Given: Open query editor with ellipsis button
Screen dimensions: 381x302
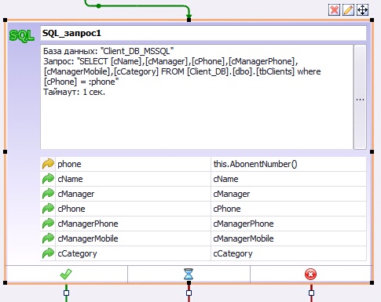Looking at the screenshot, I should [360, 97].
